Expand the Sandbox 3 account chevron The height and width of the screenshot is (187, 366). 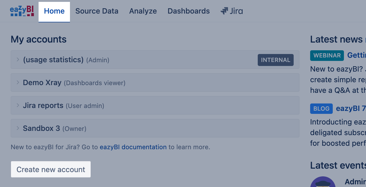click(x=18, y=128)
